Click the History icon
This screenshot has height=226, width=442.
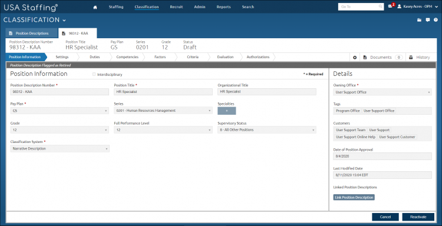click(x=411, y=58)
